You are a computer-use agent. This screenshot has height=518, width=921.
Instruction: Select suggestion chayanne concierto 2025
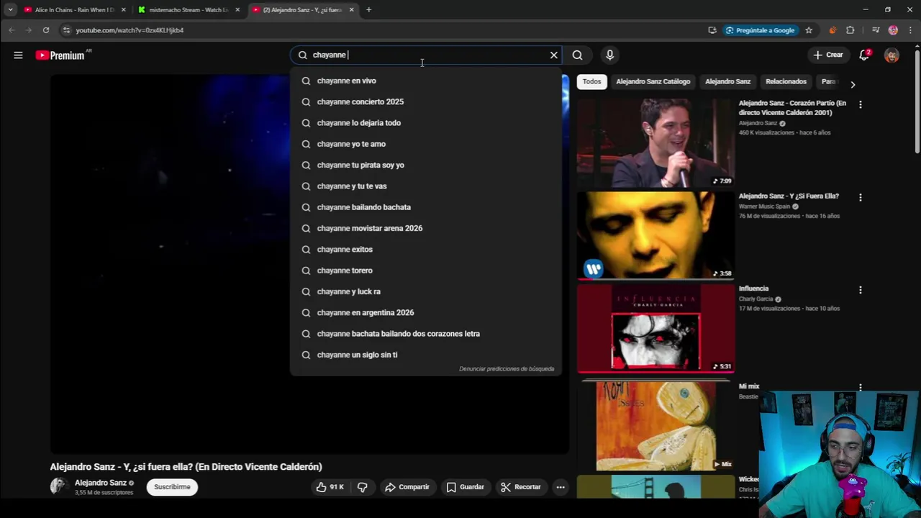click(x=426, y=101)
